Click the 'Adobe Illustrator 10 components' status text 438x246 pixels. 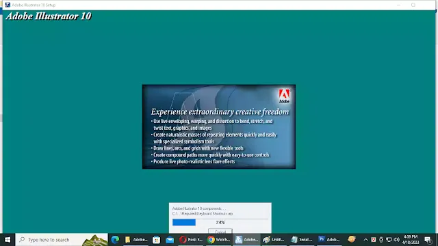click(x=198, y=208)
